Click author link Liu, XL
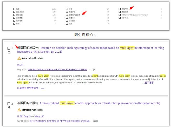 tap(20, 65)
